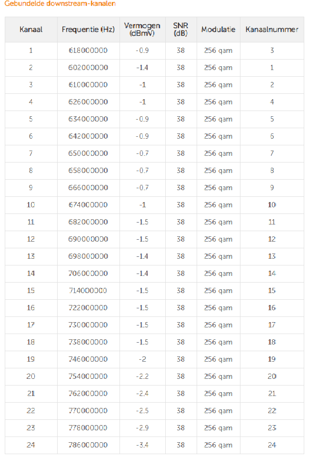Click the 786000000 frequency value
Image resolution: width=309 pixels, height=457 pixels.
[x=89, y=445]
